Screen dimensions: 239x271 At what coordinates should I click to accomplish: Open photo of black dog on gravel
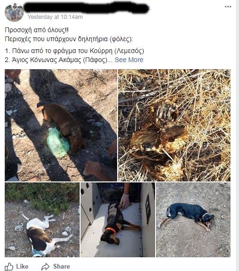coord(193,220)
